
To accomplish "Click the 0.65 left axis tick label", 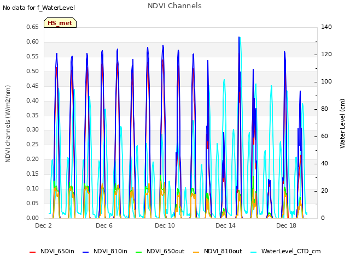I will tap(32, 27).
